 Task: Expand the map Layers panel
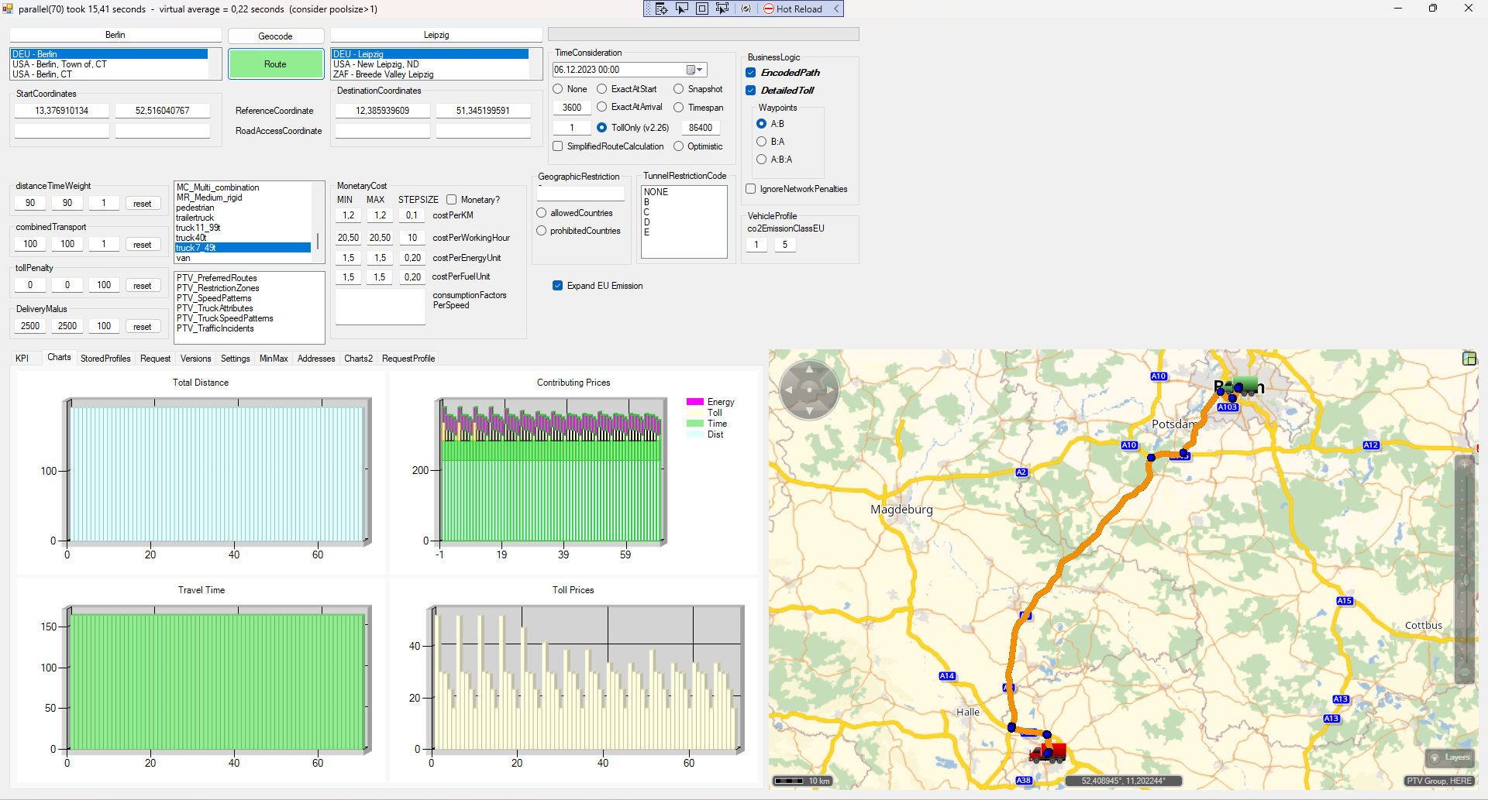tap(1450, 757)
